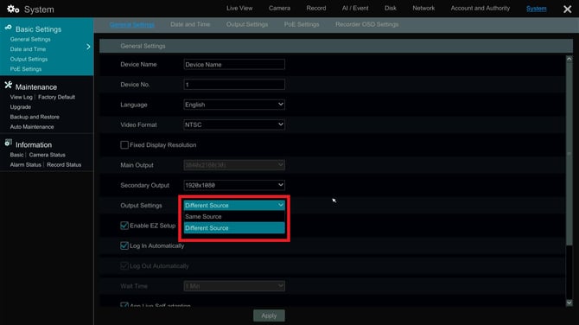
Task: Toggle the Enable EZ Setup checkbox
Action: pos(124,226)
